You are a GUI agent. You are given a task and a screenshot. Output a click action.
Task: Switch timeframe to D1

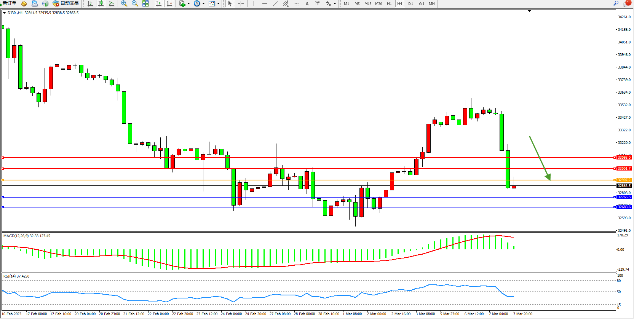pyautogui.click(x=410, y=3)
